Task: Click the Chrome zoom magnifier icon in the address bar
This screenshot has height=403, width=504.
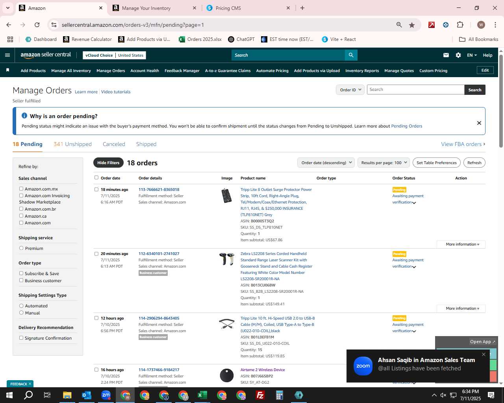Action: pos(399,25)
